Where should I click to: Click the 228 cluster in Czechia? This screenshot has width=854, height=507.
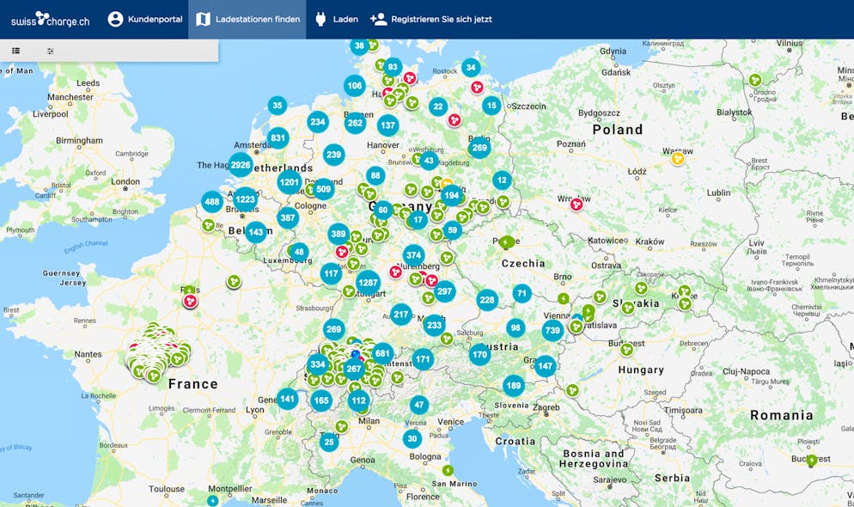[x=487, y=300]
